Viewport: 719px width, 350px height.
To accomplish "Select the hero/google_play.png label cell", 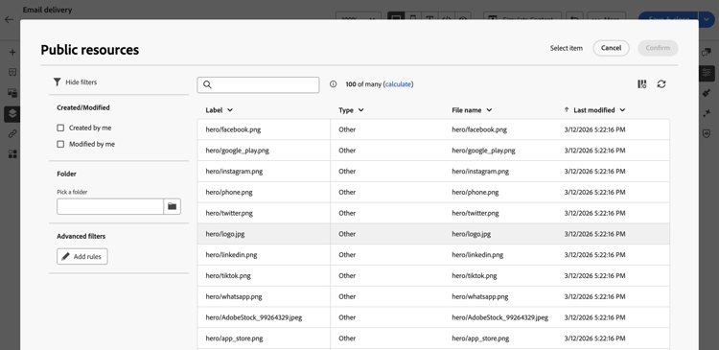I will point(264,151).
